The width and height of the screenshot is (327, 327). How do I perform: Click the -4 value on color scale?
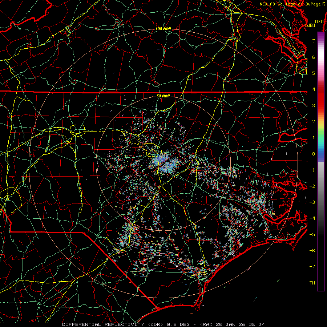pos(312,218)
